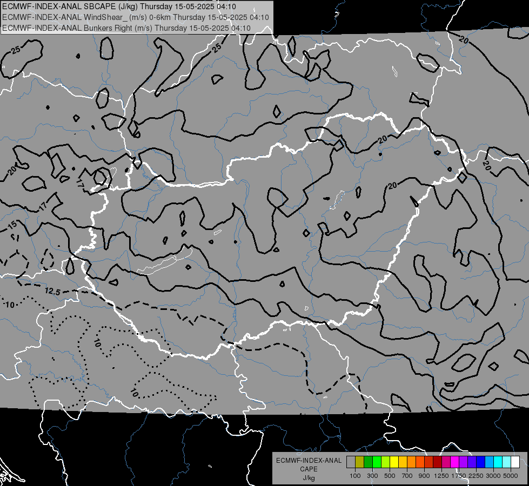The image size is (529, 486).
Task: Click the 900 legend value
Action: point(424,476)
